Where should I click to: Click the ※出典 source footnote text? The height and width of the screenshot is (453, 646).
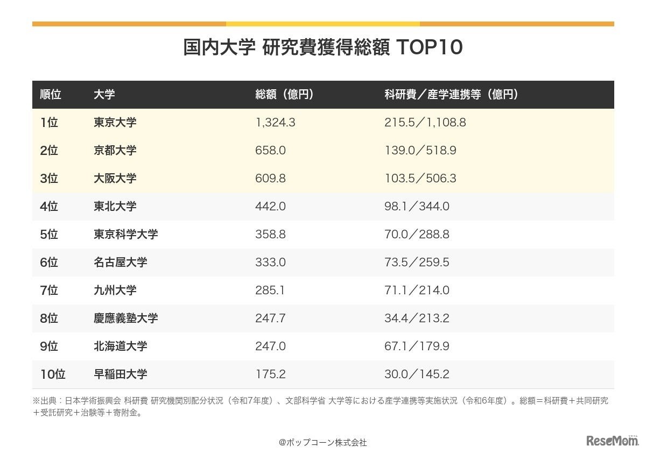(321, 407)
